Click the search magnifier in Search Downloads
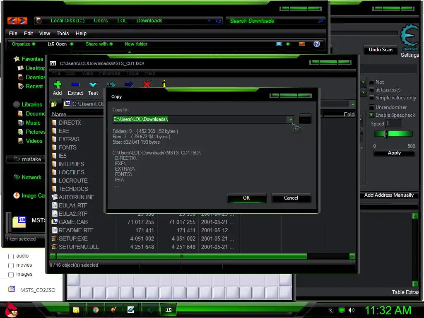 tap(321, 21)
